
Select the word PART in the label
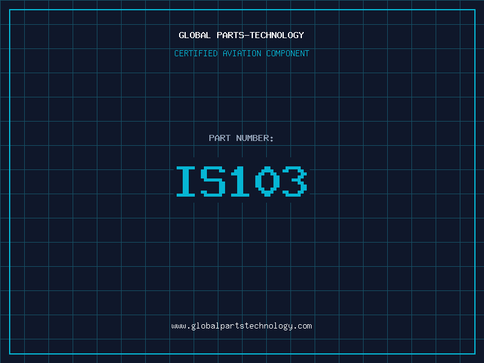(220, 138)
